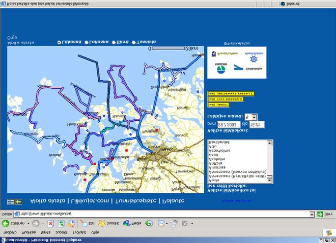
Task: Click the Internet zone status bar icon
Action: click(283, 4)
